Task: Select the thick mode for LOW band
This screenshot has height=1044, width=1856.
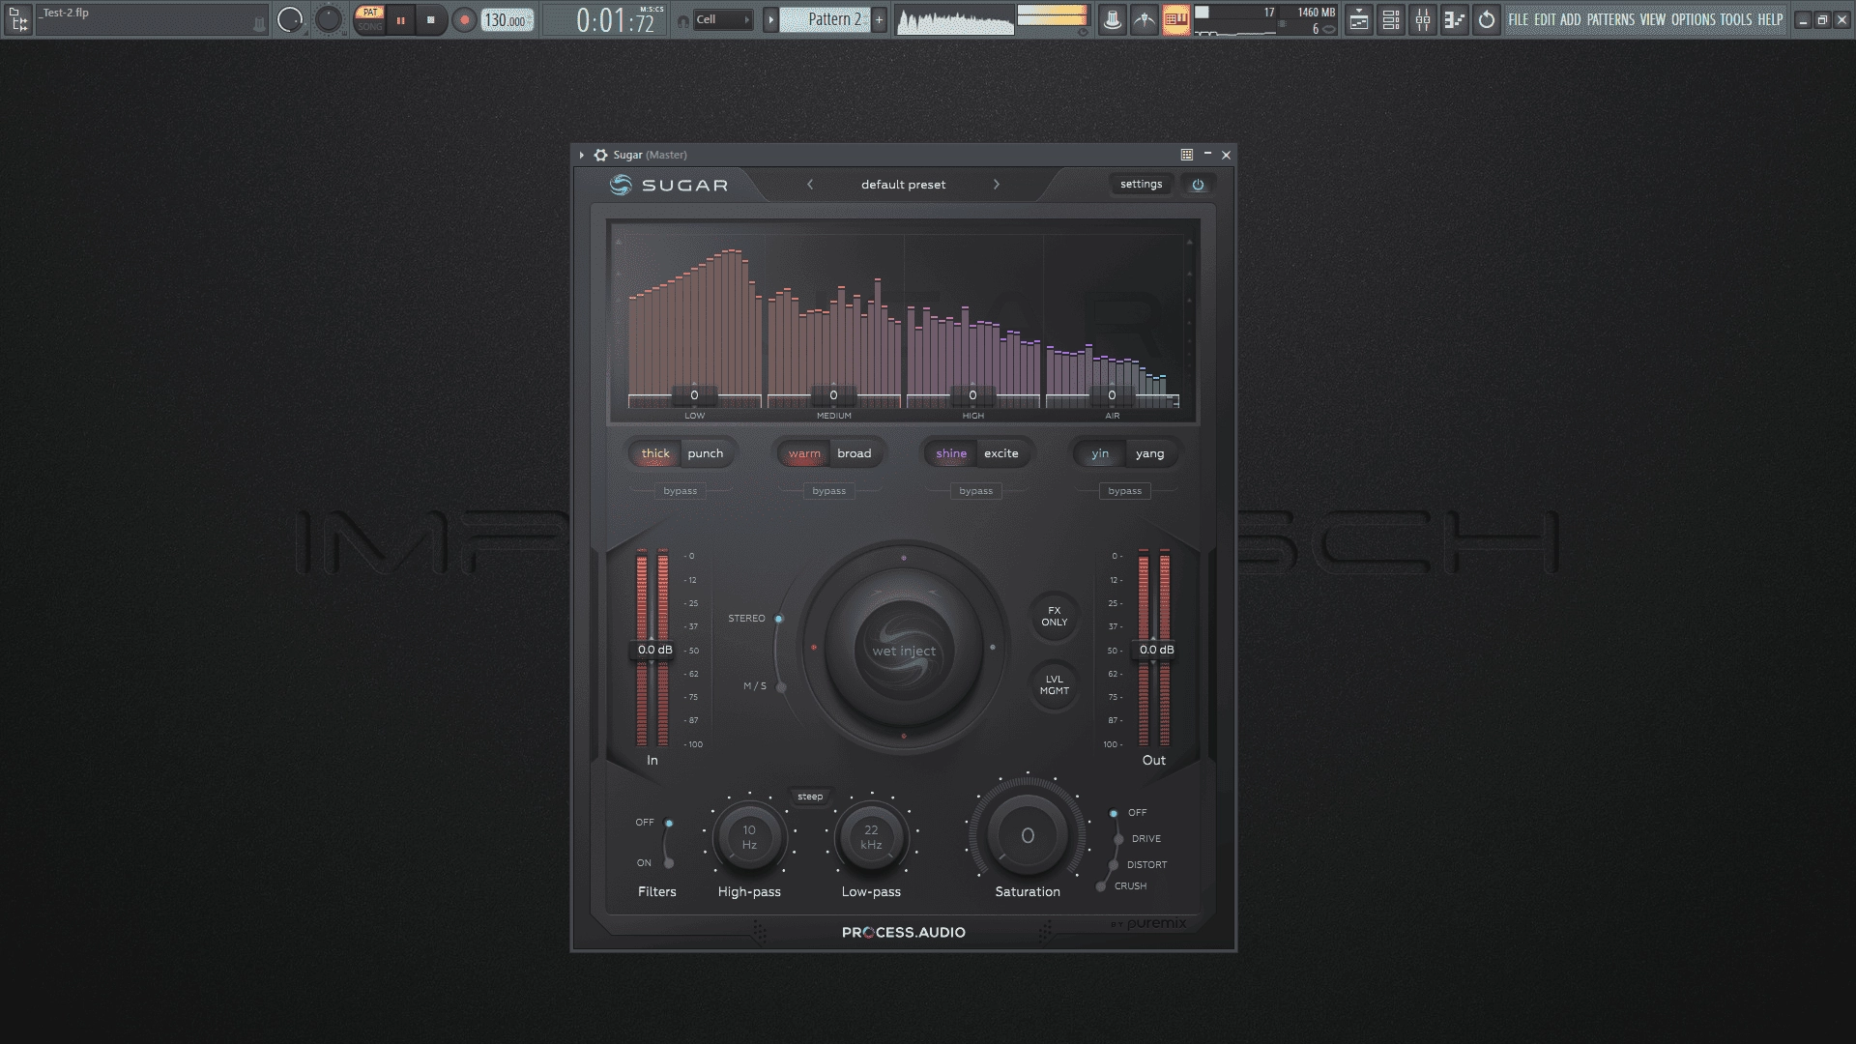Action: coord(655,453)
